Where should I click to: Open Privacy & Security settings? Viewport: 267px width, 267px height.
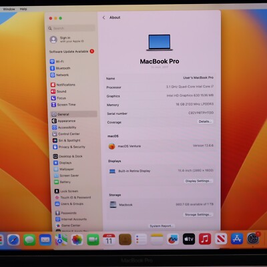coord(69,147)
